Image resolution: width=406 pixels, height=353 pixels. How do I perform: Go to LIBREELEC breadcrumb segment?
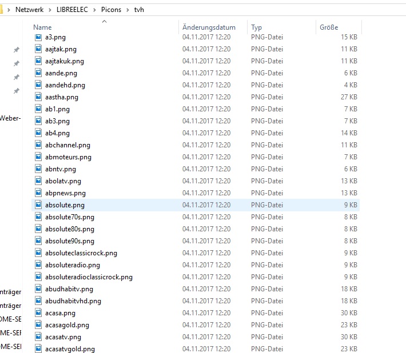[72, 10]
